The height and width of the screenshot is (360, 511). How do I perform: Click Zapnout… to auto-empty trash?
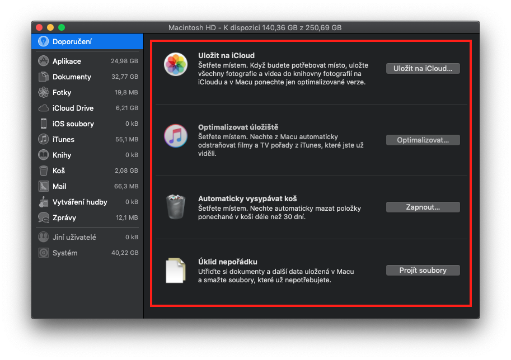[423, 207]
